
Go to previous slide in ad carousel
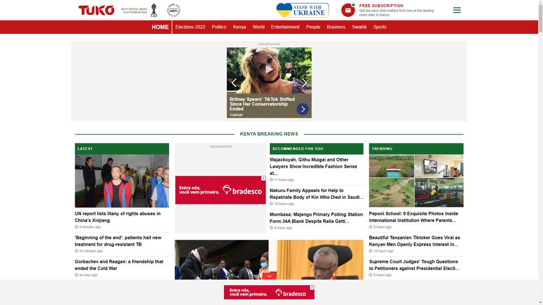tap(234, 82)
